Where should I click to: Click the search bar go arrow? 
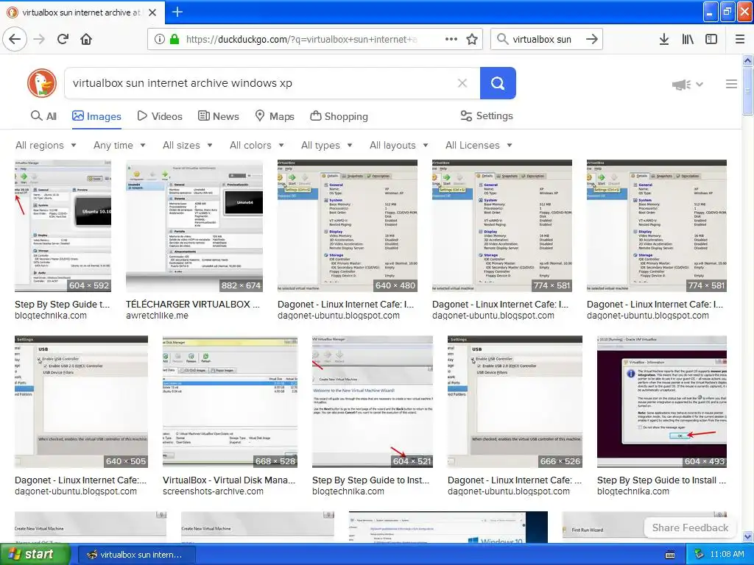pyautogui.click(x=592, y=39)
